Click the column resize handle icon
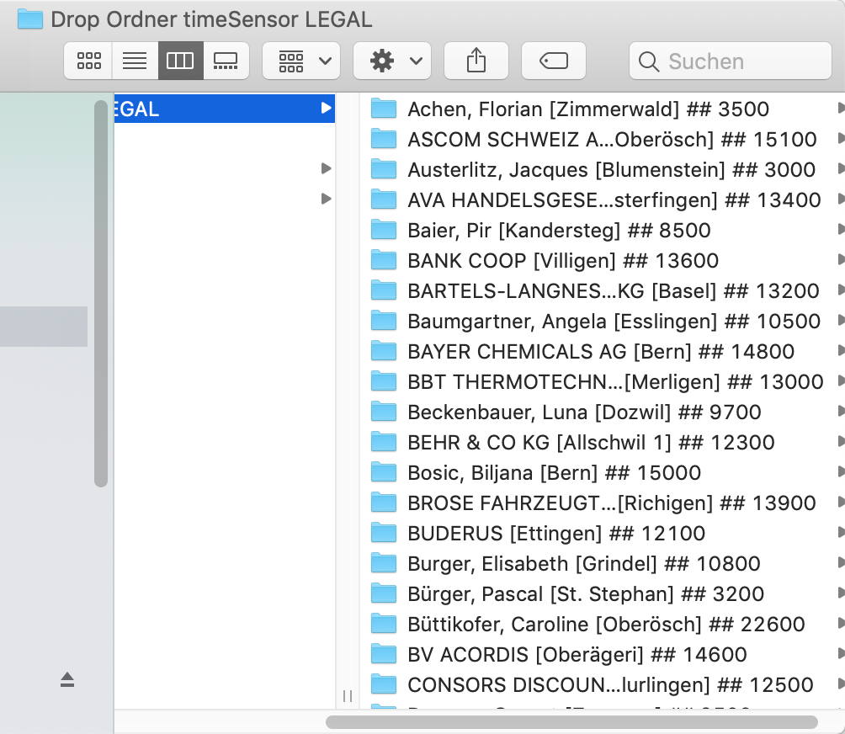This screenshot has height=734, width=845. click(x=348, y=696)
